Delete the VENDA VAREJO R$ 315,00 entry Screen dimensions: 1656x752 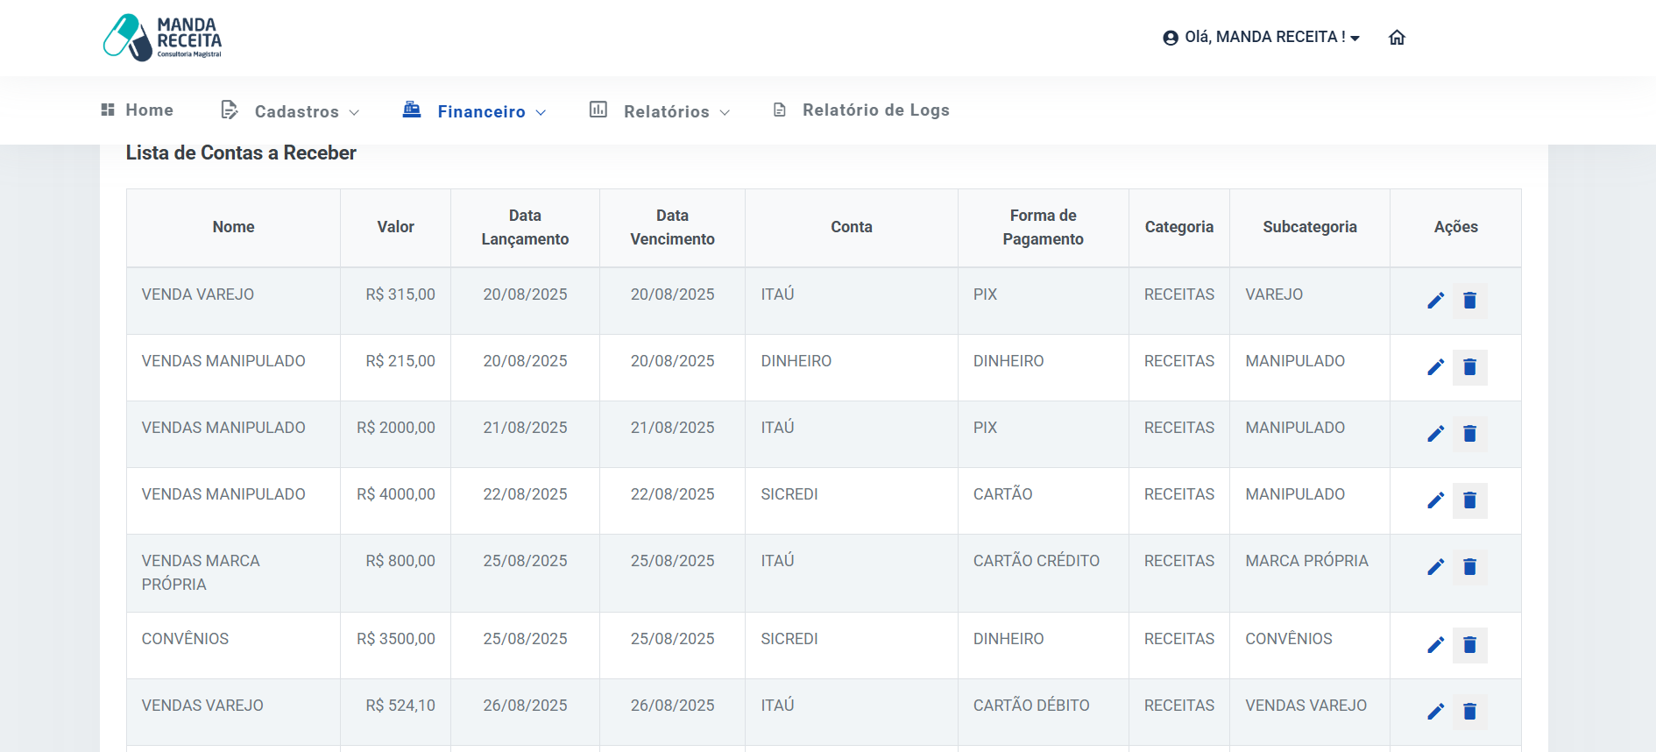(x=1469, y=301)
